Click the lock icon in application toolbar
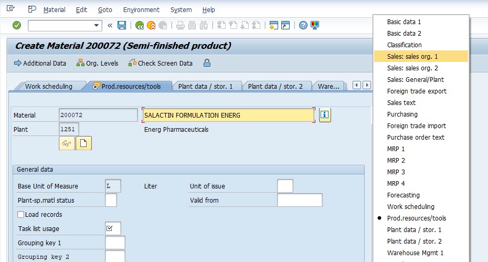 coord(207,63)
